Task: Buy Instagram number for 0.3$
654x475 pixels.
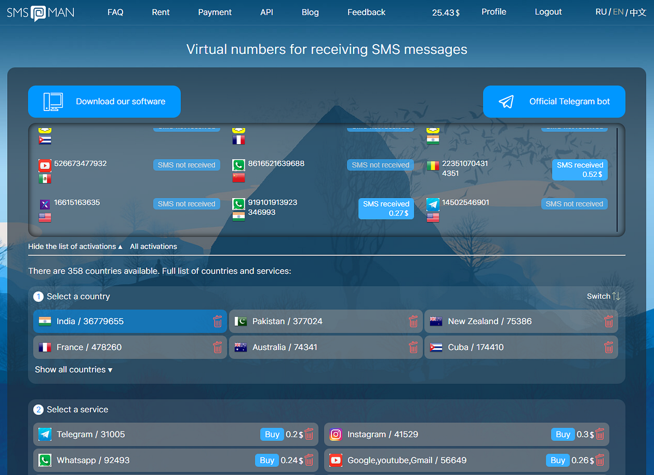Action: click(x=563, y=434)
